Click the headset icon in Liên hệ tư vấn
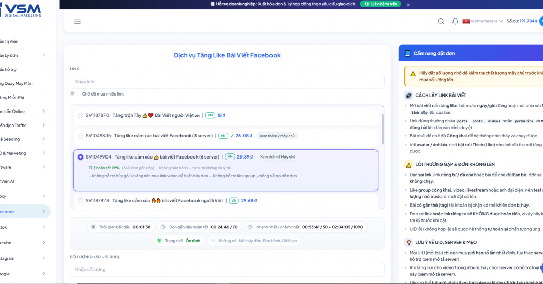Viewport: 543px width, 284px height. click(x=366, y=4)
